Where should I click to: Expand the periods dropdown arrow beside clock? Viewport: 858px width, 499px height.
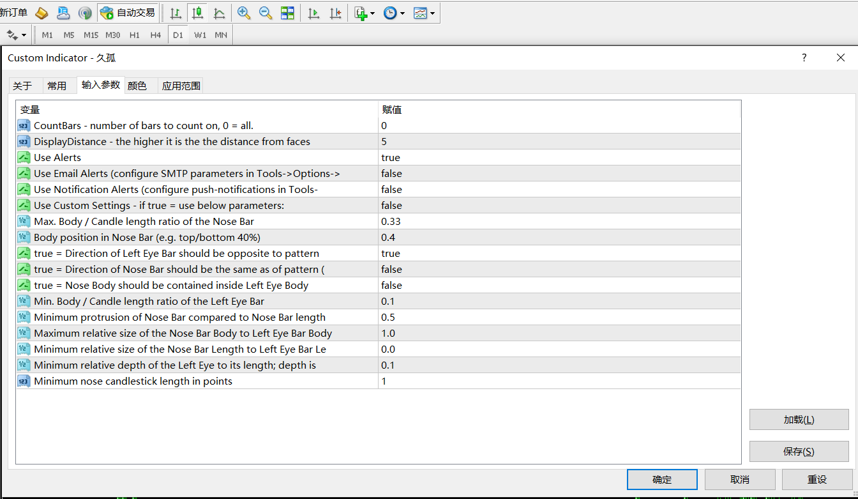pos(402,13)
